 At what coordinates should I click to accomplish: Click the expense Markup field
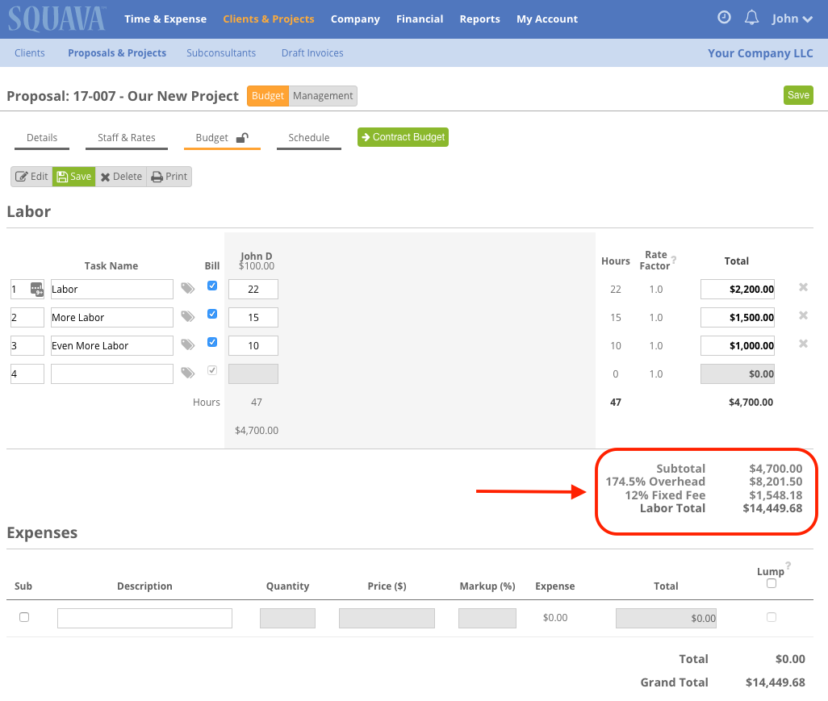(487, 618)
